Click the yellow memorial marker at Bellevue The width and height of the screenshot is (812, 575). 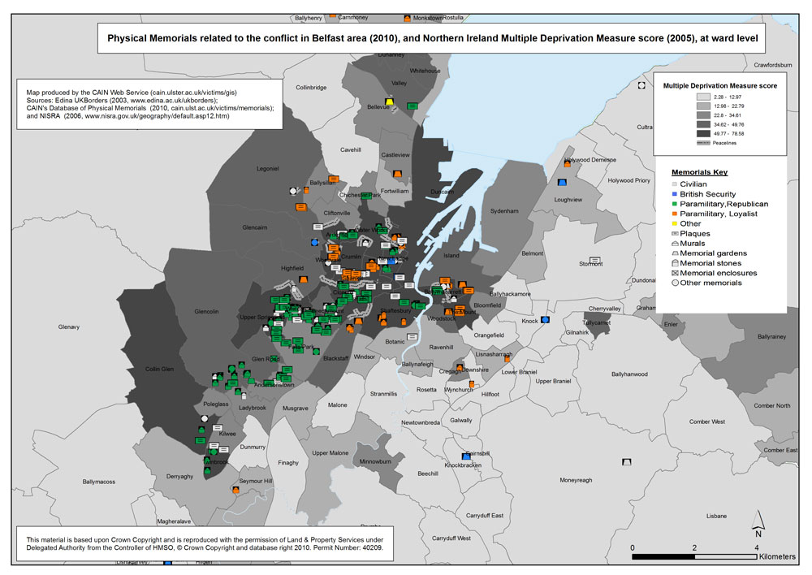389,102
